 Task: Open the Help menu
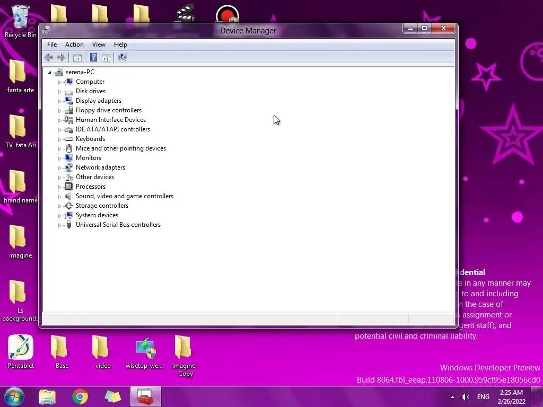tap(120, 45)
